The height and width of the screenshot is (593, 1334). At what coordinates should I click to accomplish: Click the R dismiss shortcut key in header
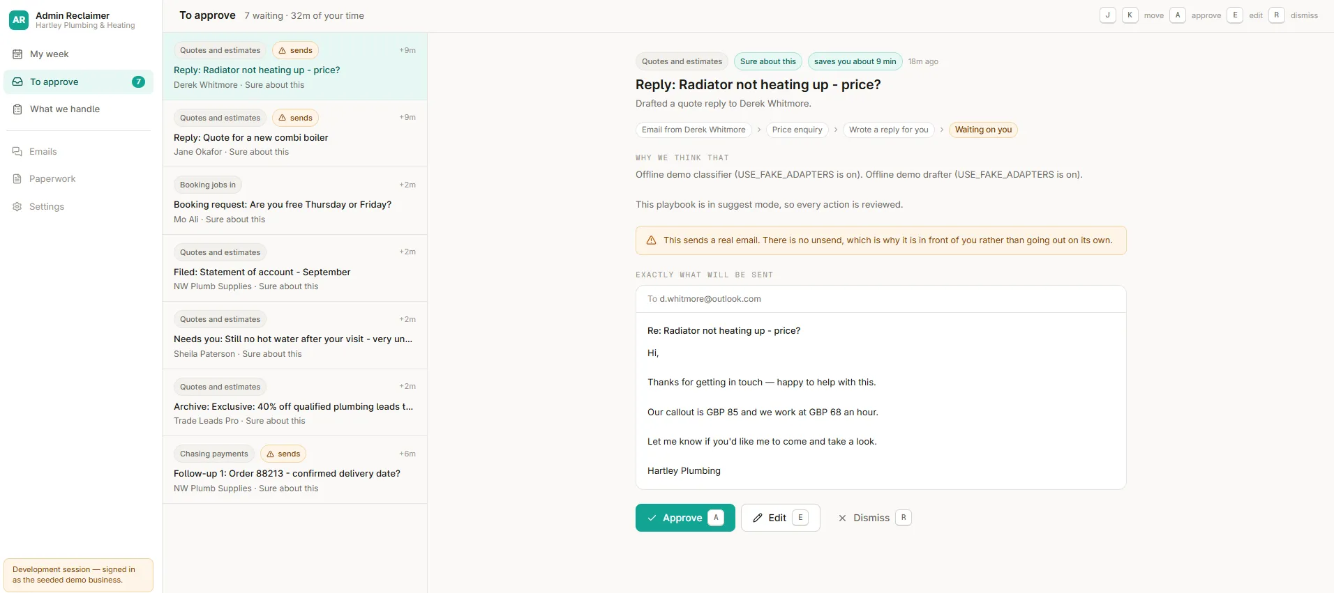pyautogui.click(x=1277, y=15)
